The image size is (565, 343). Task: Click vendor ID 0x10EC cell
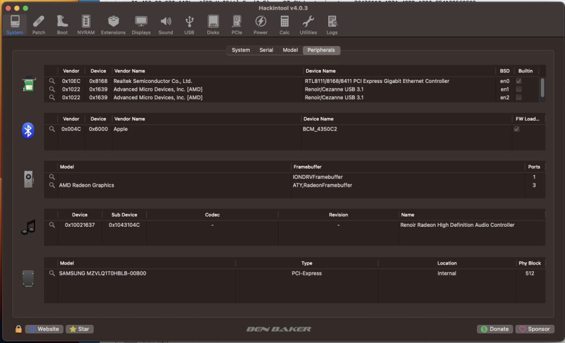tap(71, 81)
